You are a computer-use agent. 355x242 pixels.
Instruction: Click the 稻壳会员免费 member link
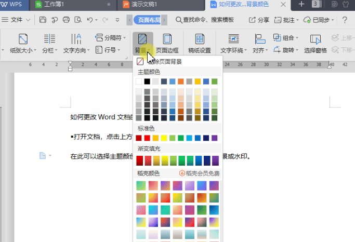pyautogui.click(x=200, y=173)
